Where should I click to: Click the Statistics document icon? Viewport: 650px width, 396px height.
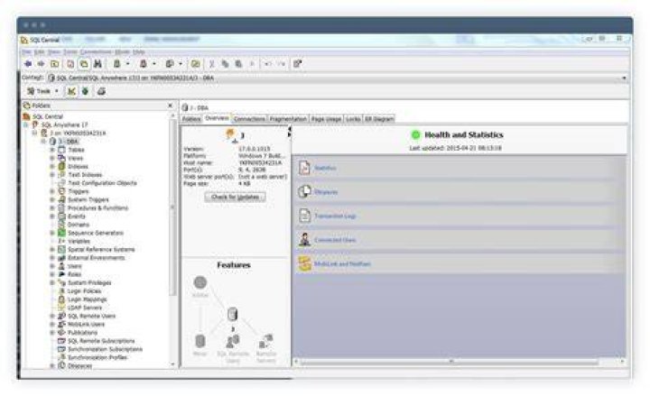click(x=305, y=168)
